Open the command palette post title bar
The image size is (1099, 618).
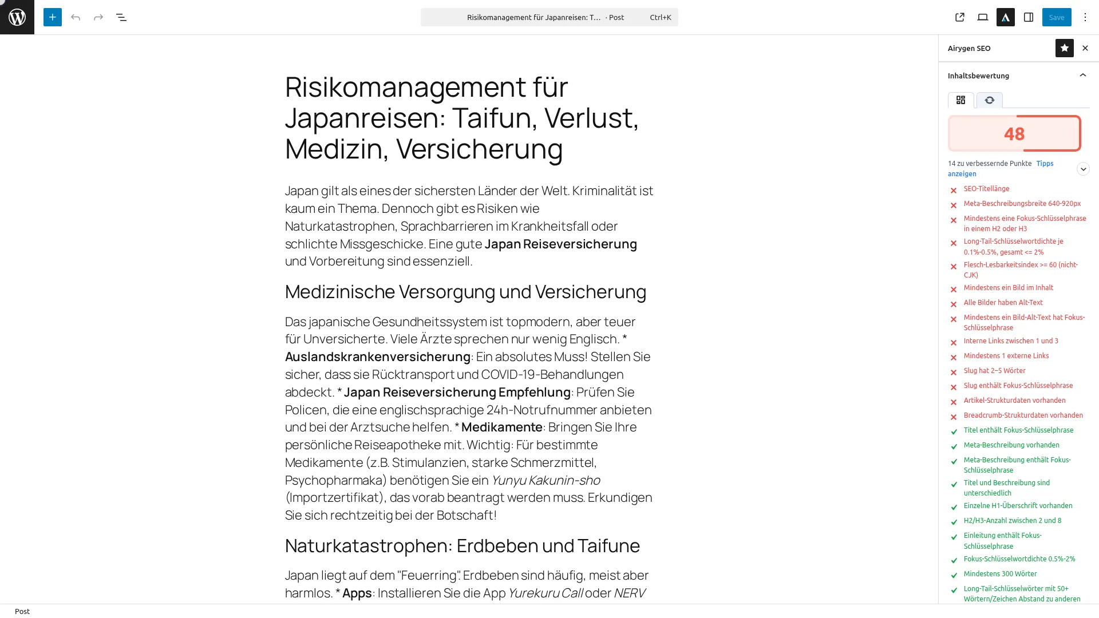pos(549,17)
